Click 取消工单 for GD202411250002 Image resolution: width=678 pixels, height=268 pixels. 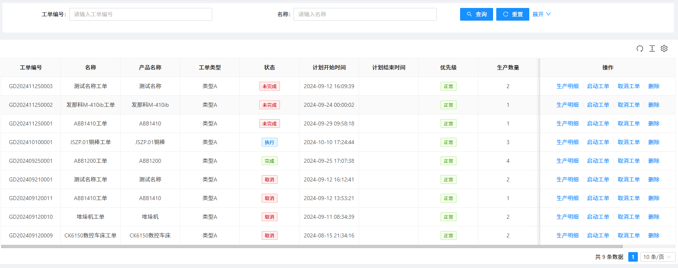(629, 105)
